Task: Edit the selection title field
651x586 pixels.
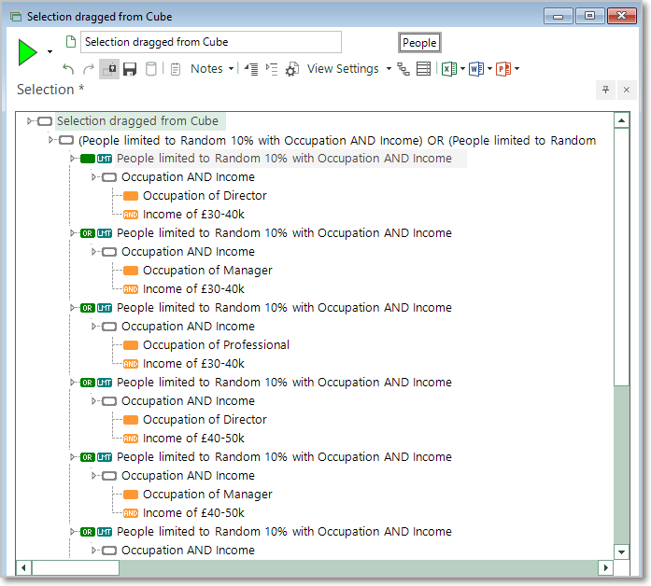Action: pos(211,42)
